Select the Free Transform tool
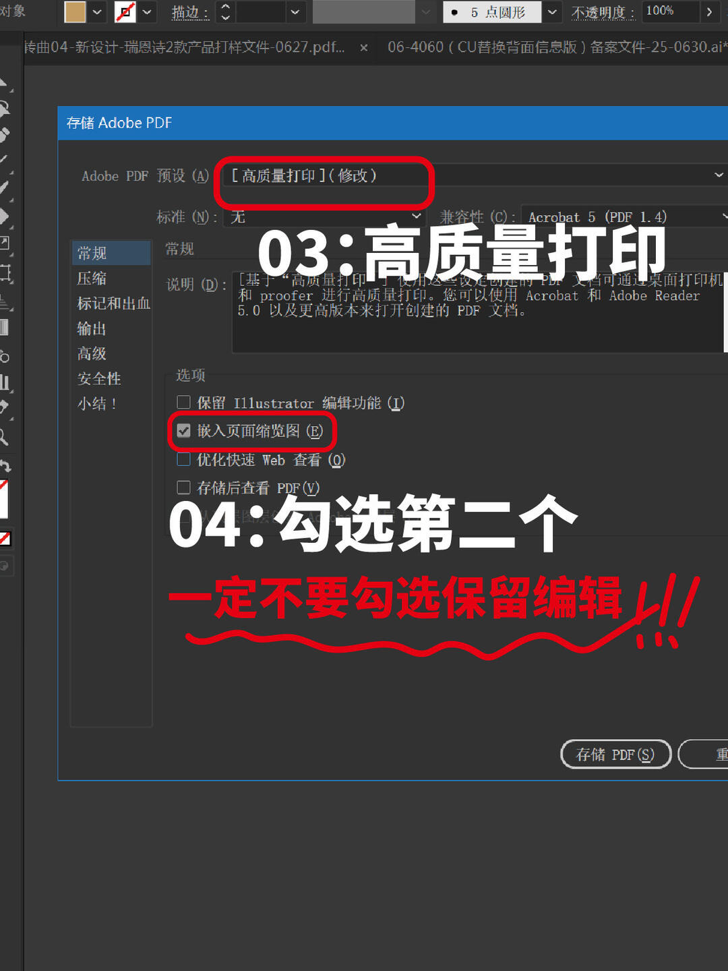 click(x=4, y=274)
